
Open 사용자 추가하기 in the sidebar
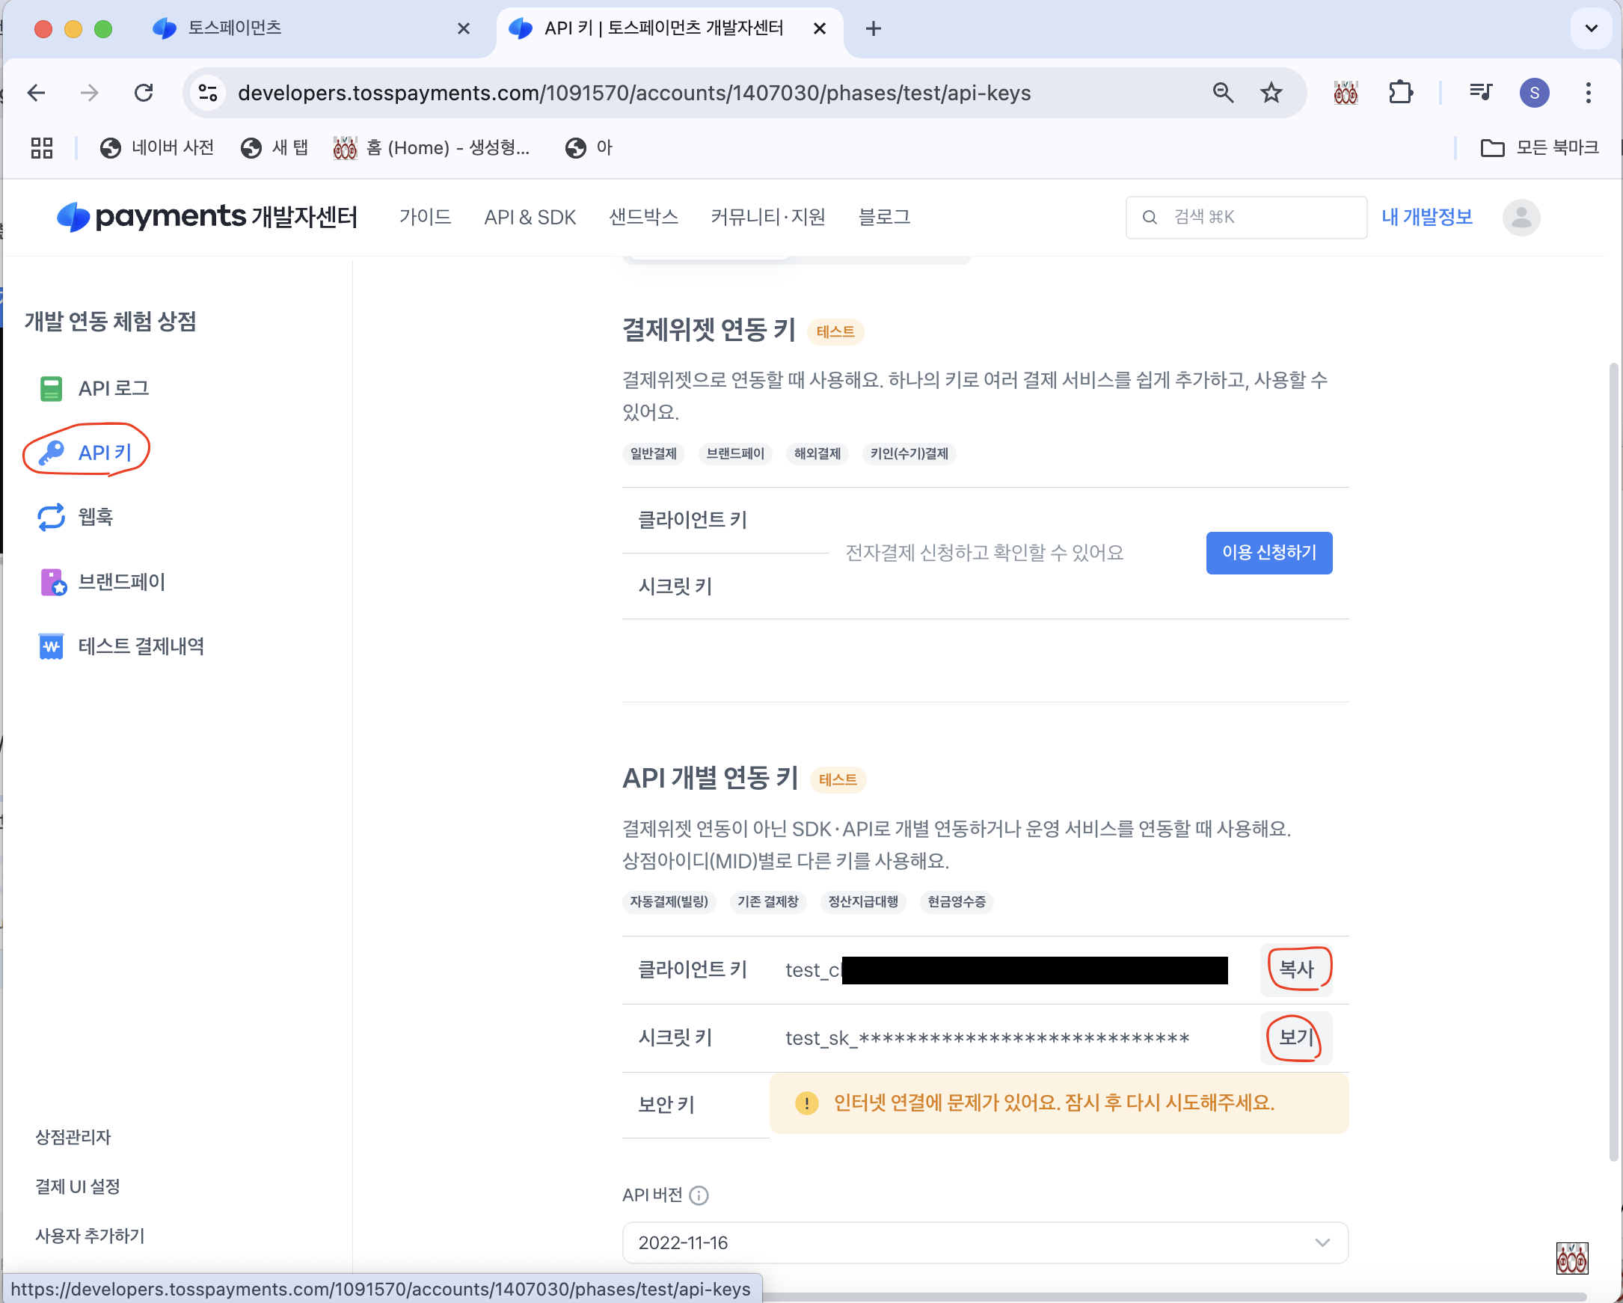(90, 1235)
